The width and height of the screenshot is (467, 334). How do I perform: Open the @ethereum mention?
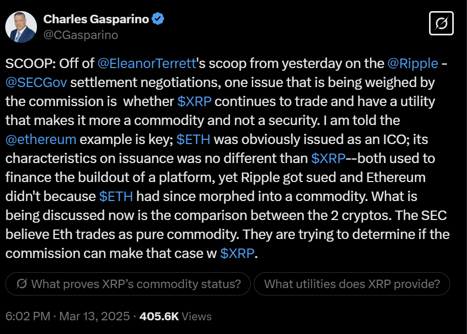coord(41,139)
